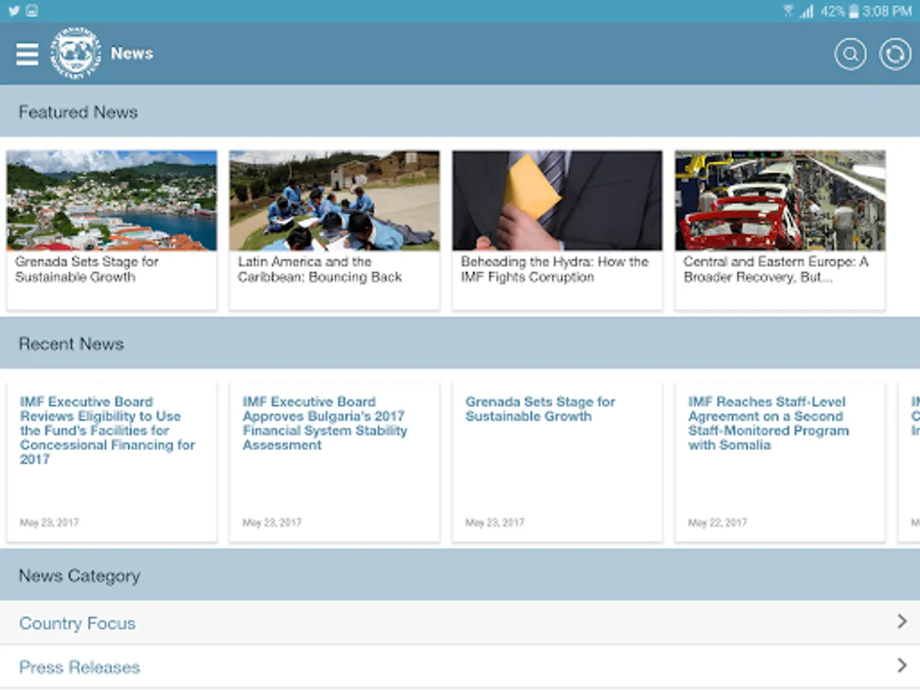Screen dimensions: 920x690
Task: Open the car factory photo
Action: click(780, 200)
